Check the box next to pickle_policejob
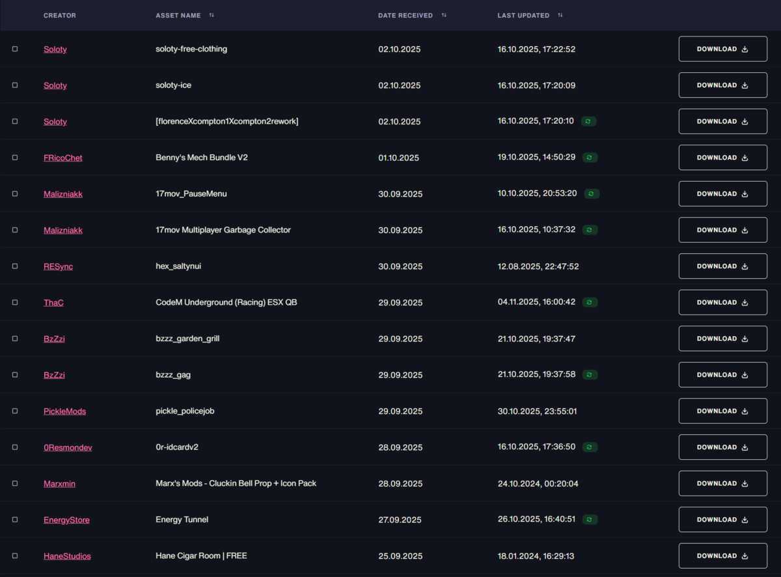This screenshot has width=781, height=577. tap(15, 411)
